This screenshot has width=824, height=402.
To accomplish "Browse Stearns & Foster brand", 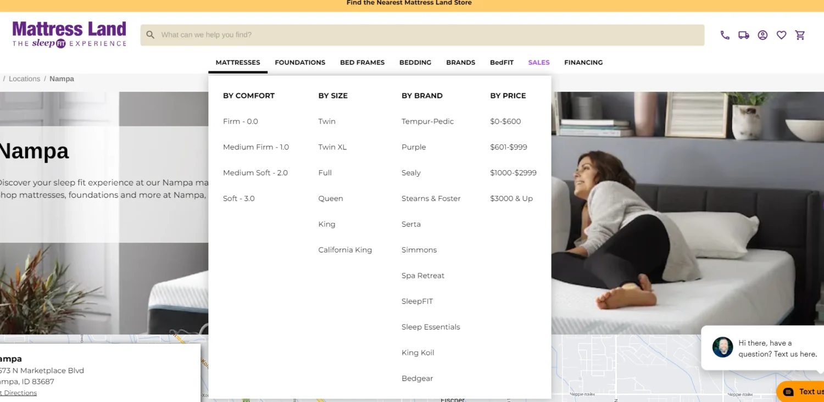I will tap(431, 199).
